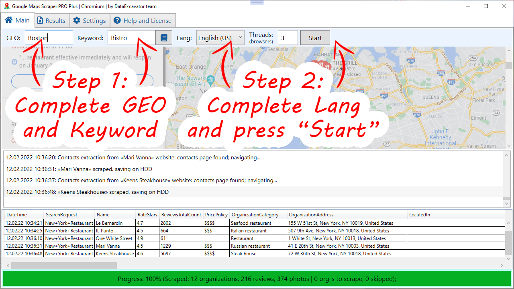Click the handle icon at top center
Viewport: 514px width, 289px height.
pyautogui.click(x=257, y=3)
